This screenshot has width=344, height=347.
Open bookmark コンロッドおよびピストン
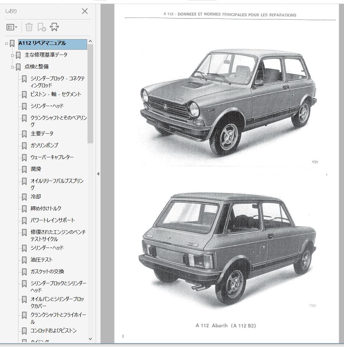pyautogui.click(x=53, y=331)
